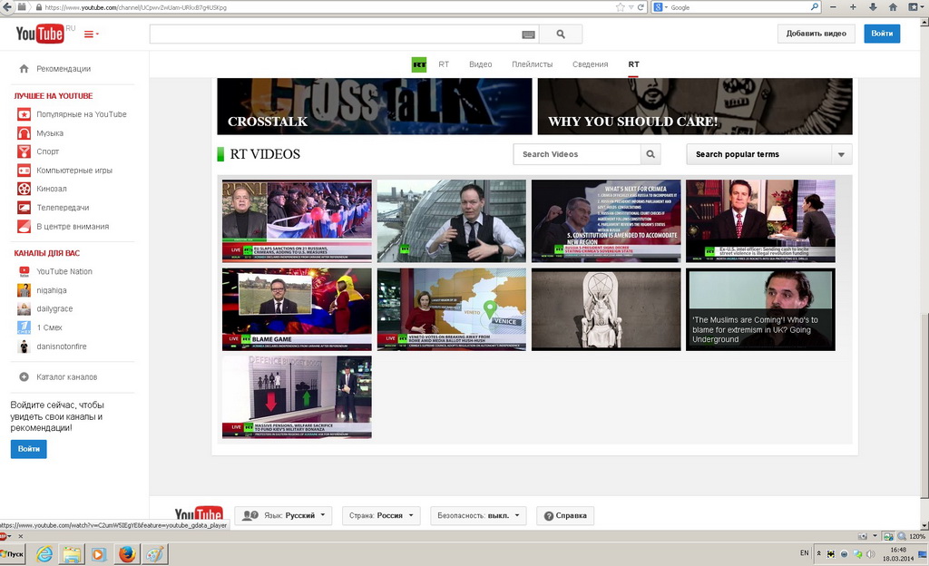Click the green RT logo in channel tabs
This screenshot has width=929, height=566.
pos(419,64)
